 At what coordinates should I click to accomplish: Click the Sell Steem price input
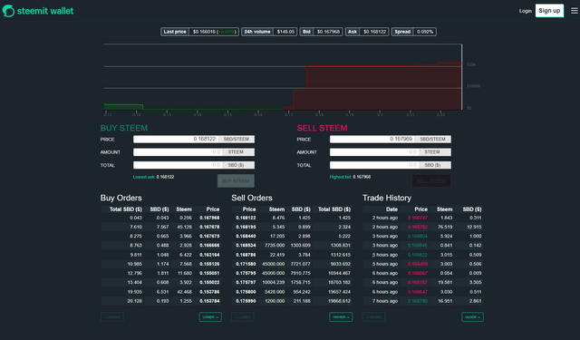tap(372, 139)
